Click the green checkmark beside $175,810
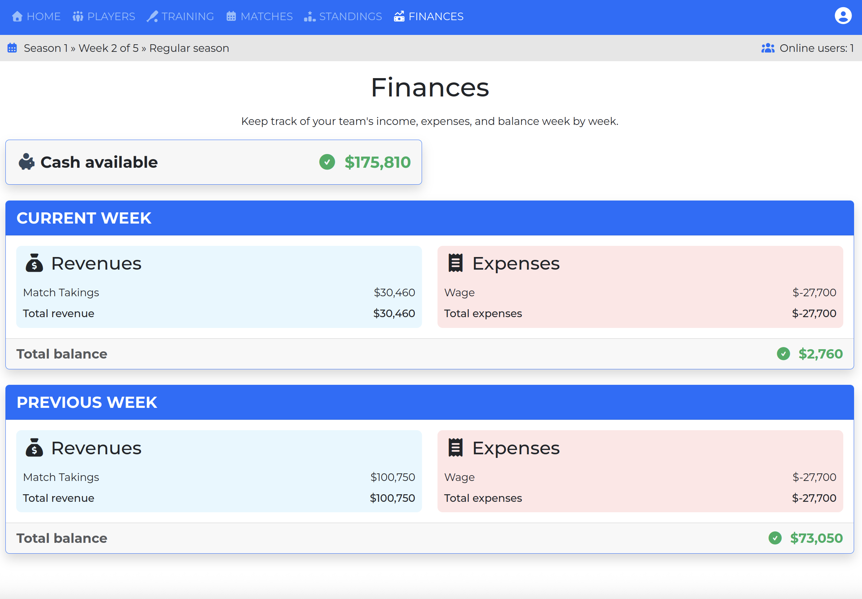Screen dimensions: 862x599 pyautogui.click(x=327, y=162)
